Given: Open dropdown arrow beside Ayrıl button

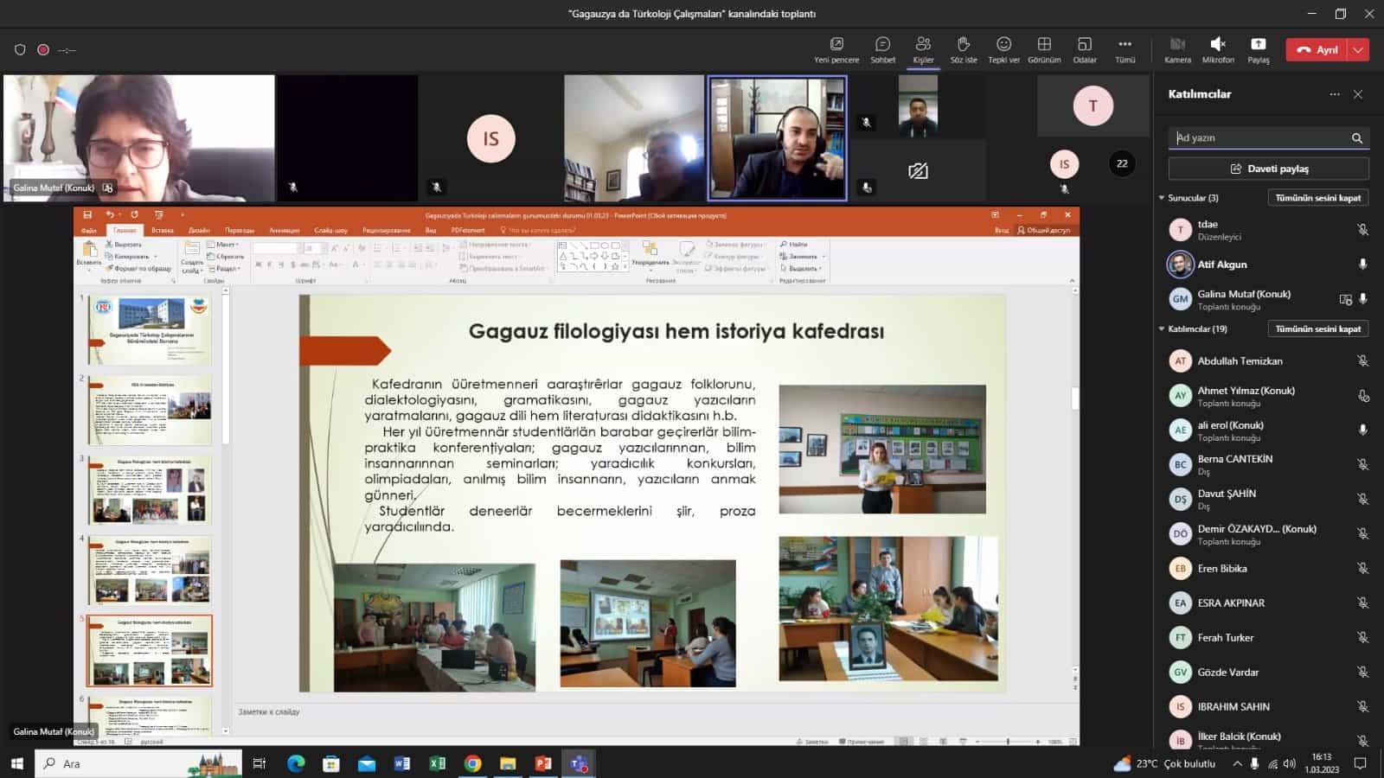Looking at the screenshot, I should point(1359,50).
